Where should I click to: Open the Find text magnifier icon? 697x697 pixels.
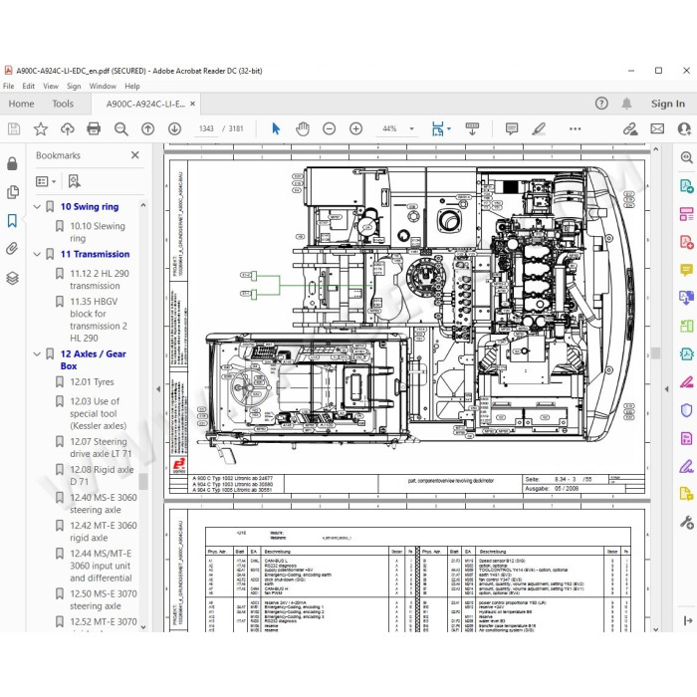click(120, 128)
